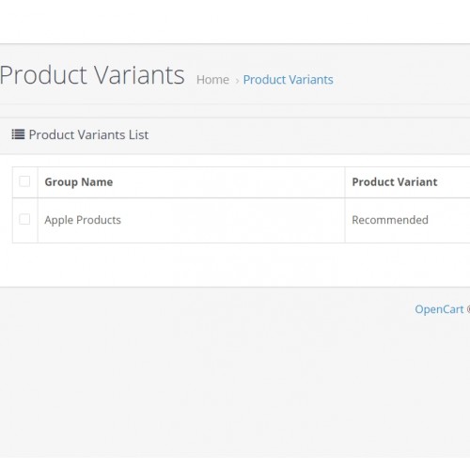This screenshot has height=470, width=470.
Task: Tick the select-all checkbox in table header
Action: click(24, 181)
